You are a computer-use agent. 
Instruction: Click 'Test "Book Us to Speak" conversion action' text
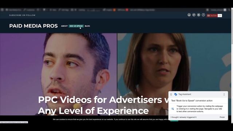click(192, 100)
